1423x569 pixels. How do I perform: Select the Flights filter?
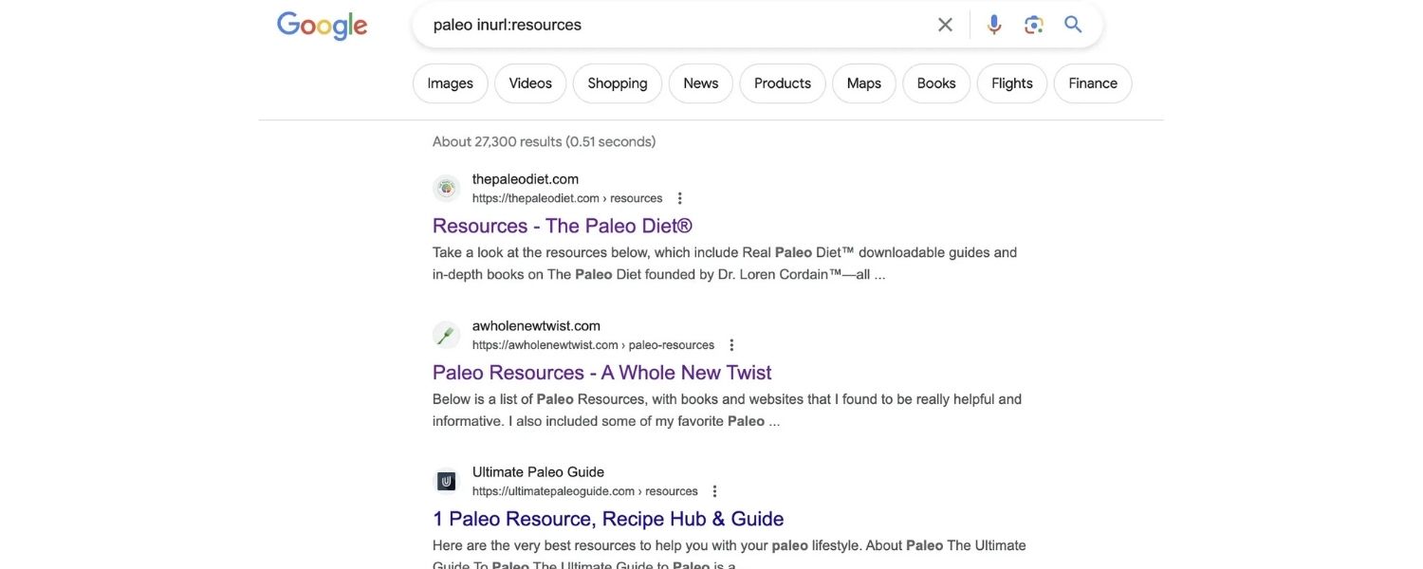pyautogui.click(x=1012, y=81)
